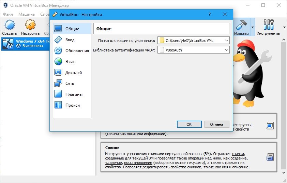Follow the удаление link

point(114,163)
